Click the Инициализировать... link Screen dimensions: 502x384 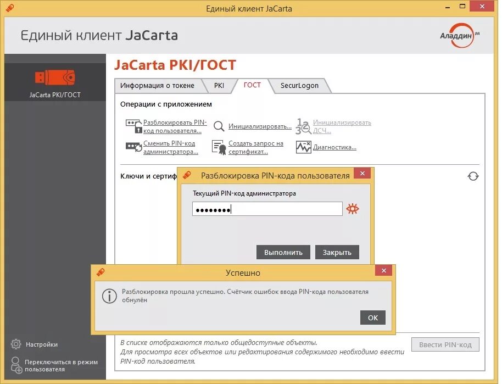tap(260, 126)
